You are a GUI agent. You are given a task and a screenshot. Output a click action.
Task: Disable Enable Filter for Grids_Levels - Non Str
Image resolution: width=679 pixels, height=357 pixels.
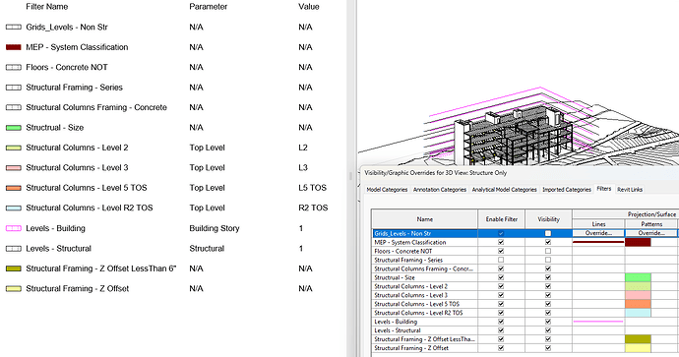501,234
